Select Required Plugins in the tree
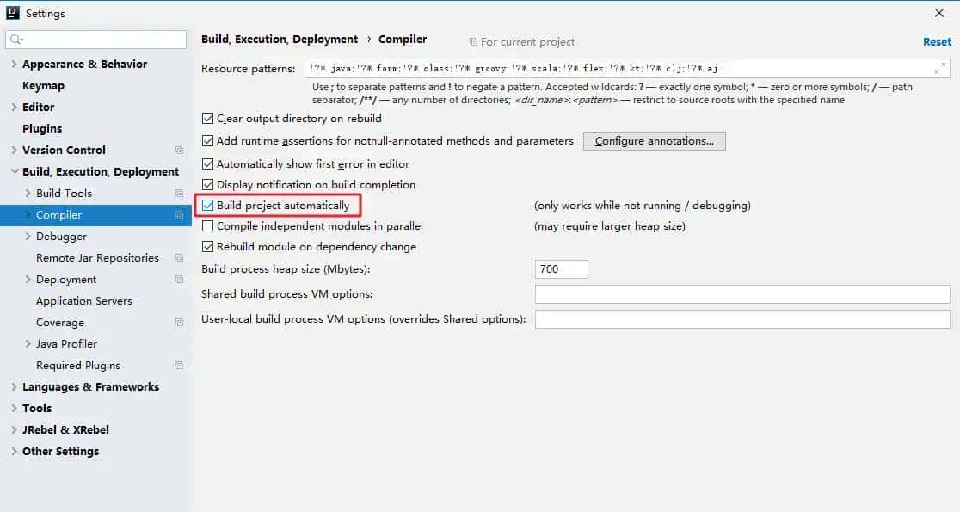This screenshot has height=512, width=960. click(x=77, y=365)
